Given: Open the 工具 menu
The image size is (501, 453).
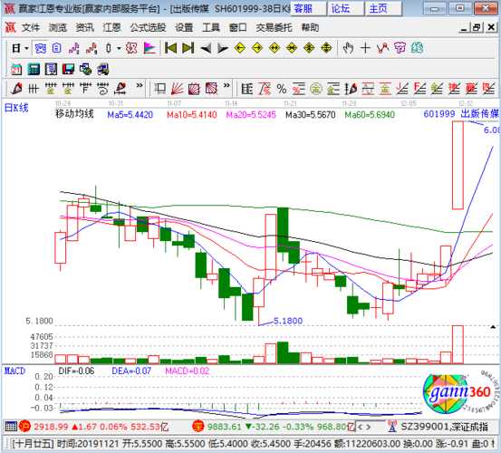Looking at the screenshot, I should coord(211,28).
